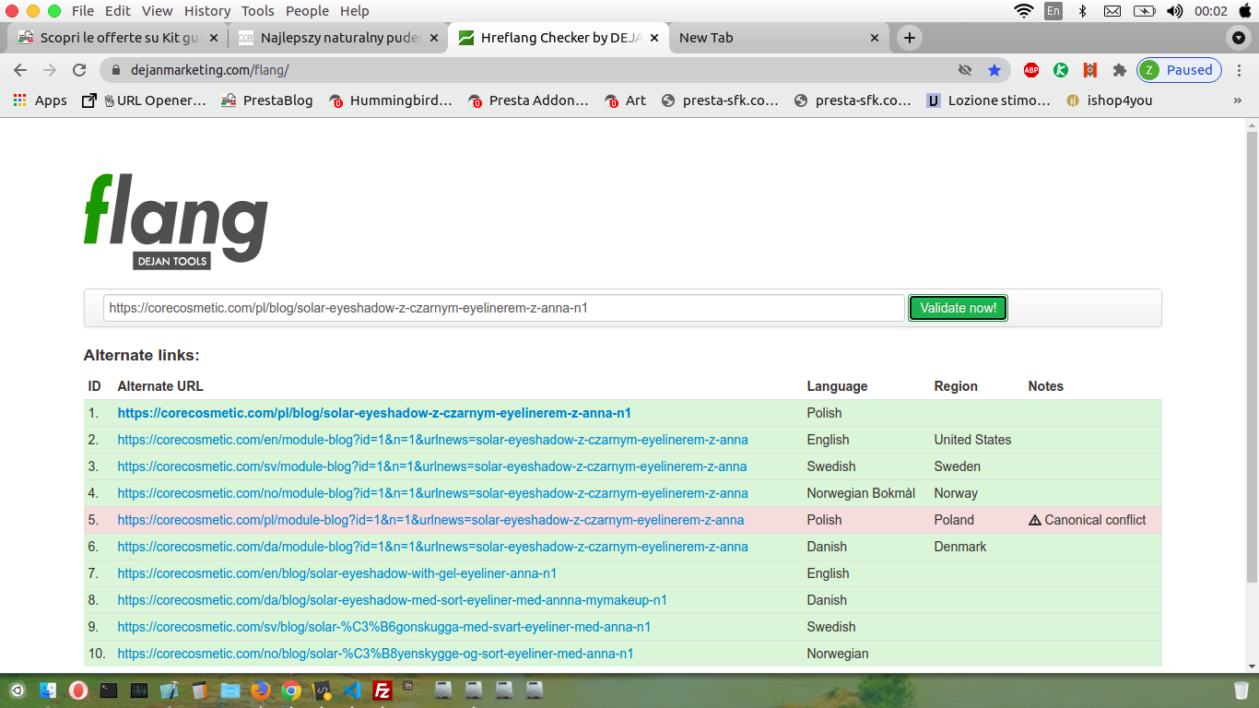Open the Chrome three-dot menu
The image size is (1259, 708).
[1238, 70]
